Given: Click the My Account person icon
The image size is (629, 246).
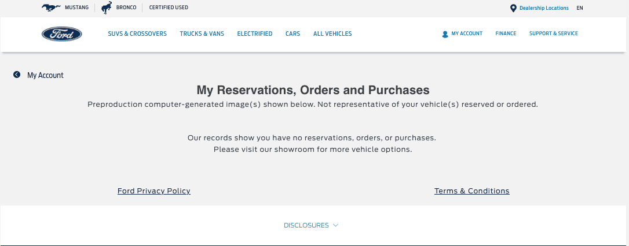Looking at the screenshot, I should [x=445, y=35].
